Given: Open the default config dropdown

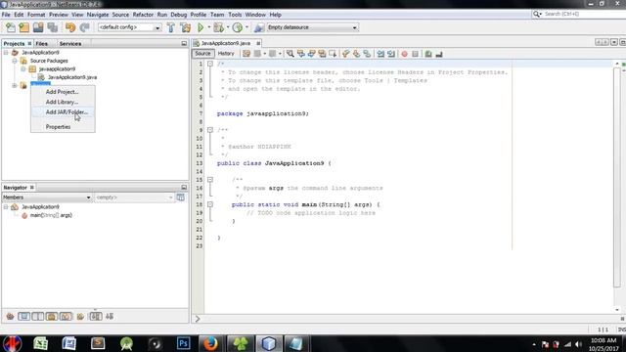Looking at the screenshot, I should pyautogui.click(x=157, y=27).
